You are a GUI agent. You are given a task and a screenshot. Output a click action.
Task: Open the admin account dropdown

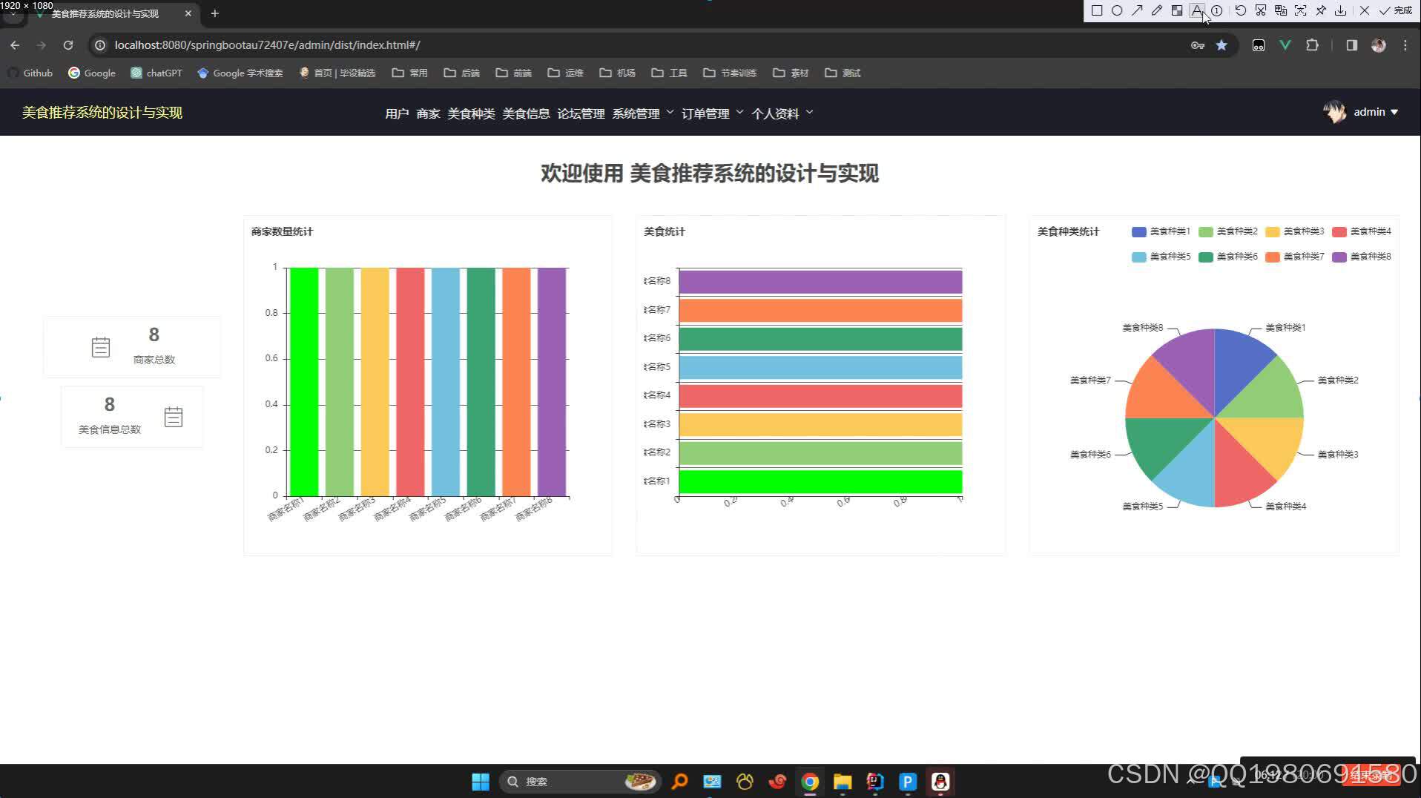coord(1372,112)
